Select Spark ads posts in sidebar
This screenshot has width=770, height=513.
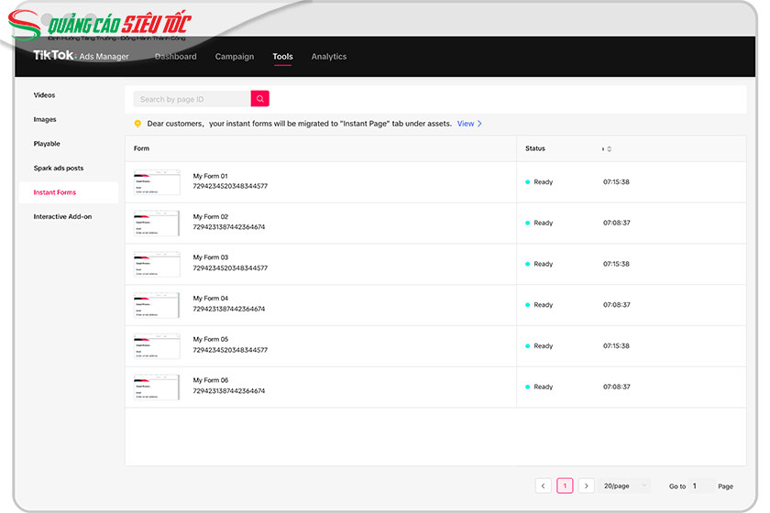click(59, 169)
